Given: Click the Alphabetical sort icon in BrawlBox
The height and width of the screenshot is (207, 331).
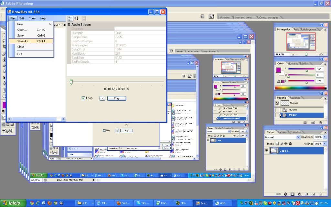Looking at the screenshot, I should tap(76, 18).
